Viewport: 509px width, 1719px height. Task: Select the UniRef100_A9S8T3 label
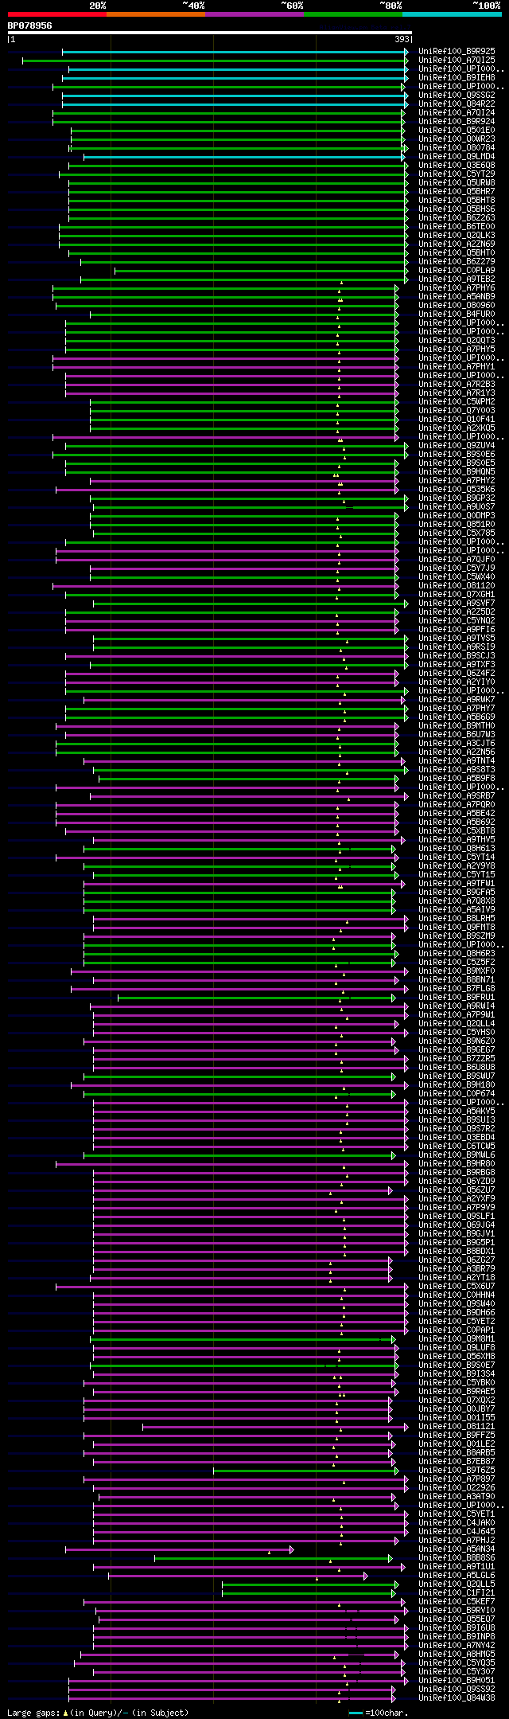coord(457,769)
